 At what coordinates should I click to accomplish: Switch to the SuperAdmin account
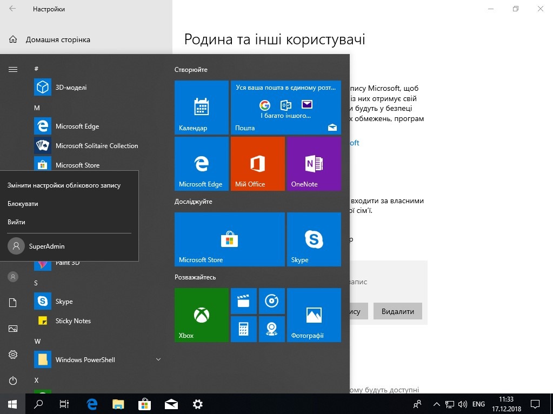pyautogui.click(x=69, y=246)
